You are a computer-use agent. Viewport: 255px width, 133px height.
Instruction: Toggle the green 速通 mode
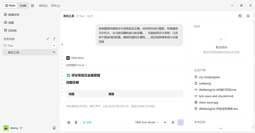pos(87,122)
